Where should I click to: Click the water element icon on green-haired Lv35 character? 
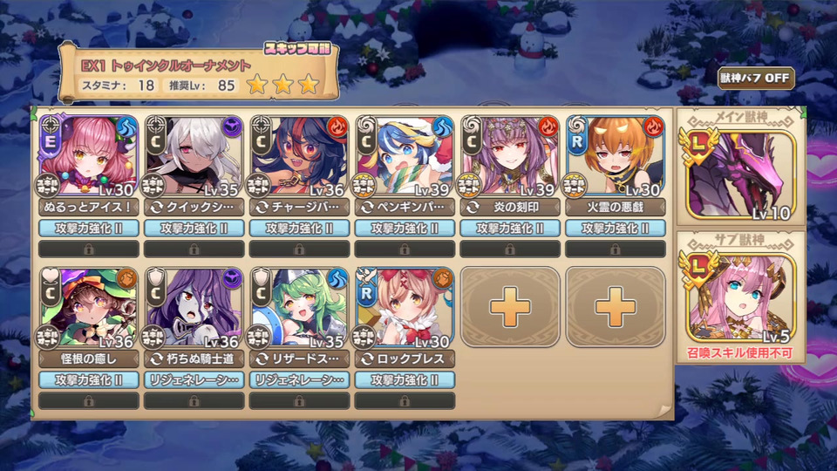[x=337, y=279]
